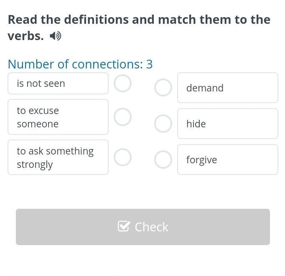Select the connector circle beside 'to ask something strongly'

click(123, 157)
